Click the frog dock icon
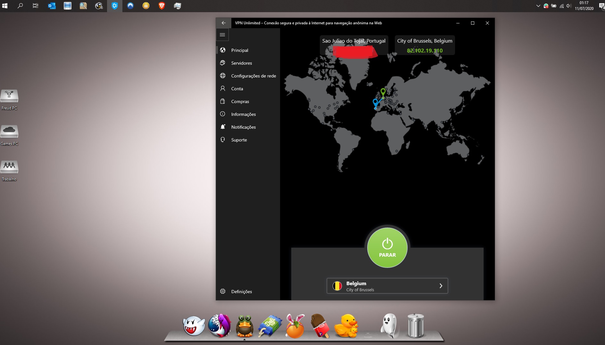Screen dimensions: 605x345 244,326
